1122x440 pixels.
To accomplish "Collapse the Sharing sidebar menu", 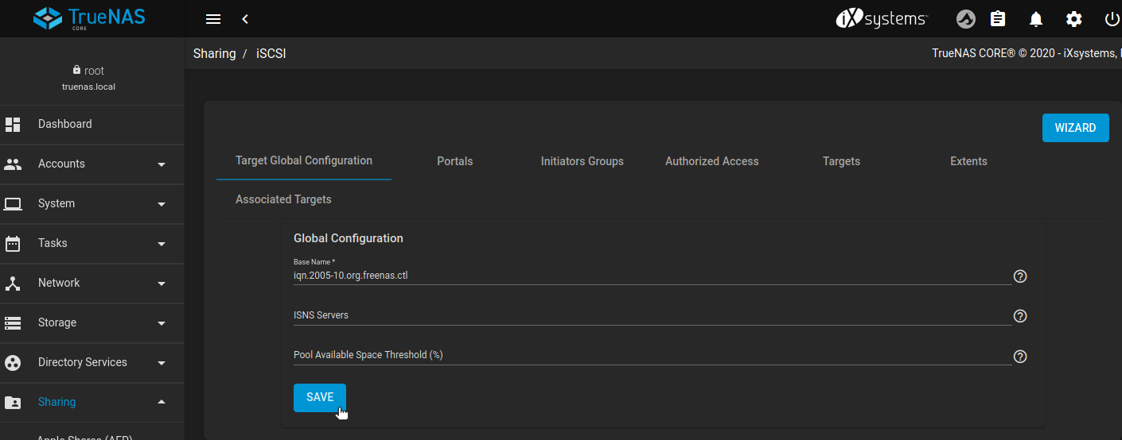I will point(92,402).
